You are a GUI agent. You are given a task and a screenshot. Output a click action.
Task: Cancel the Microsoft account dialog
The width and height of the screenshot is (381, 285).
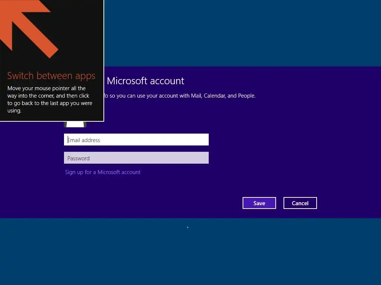(300, 203)
